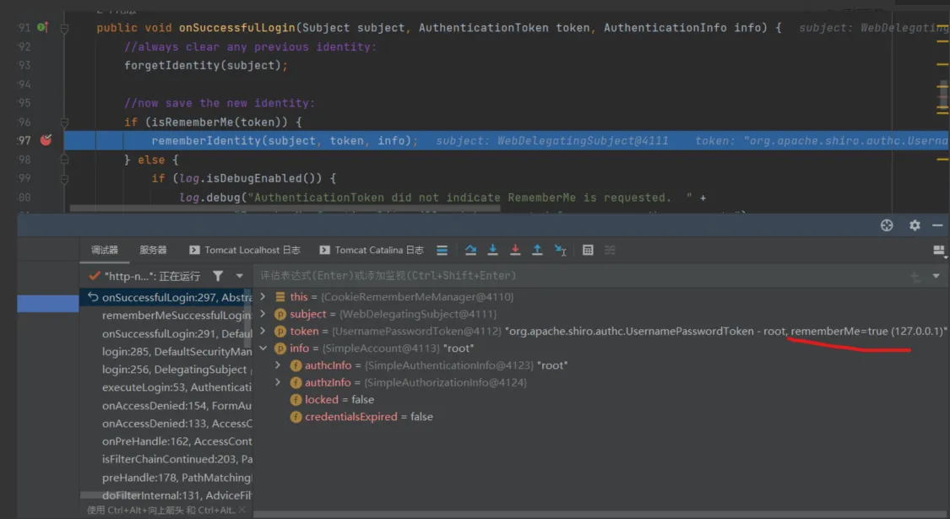The image size is (950, 519).
Task: Fold the if block at line 96
Action: point(64,122)
